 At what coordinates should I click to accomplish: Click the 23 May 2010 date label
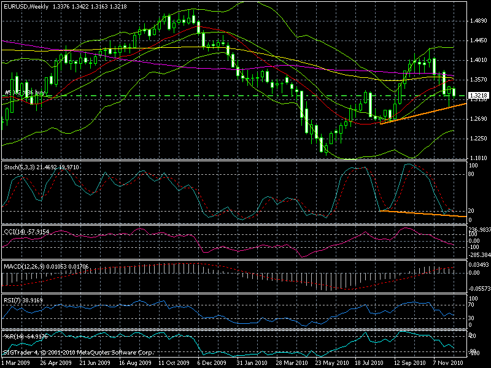point(332,363)
